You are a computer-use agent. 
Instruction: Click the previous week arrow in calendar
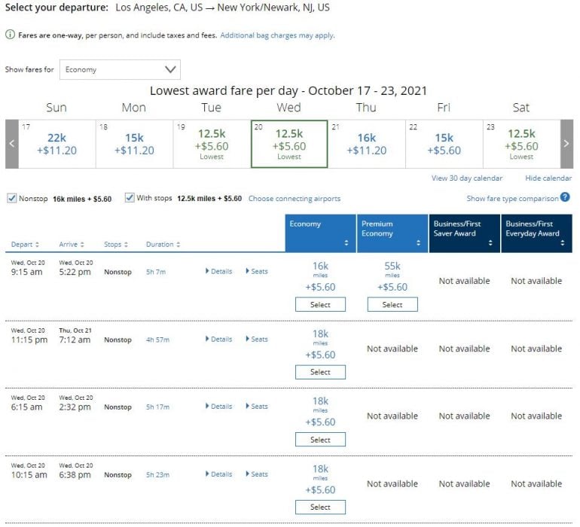(x=11, y=143)
